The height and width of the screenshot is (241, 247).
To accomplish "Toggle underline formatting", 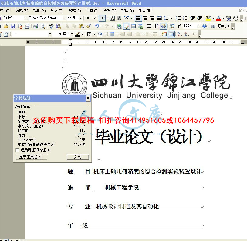I will click(x=102, y=18).
